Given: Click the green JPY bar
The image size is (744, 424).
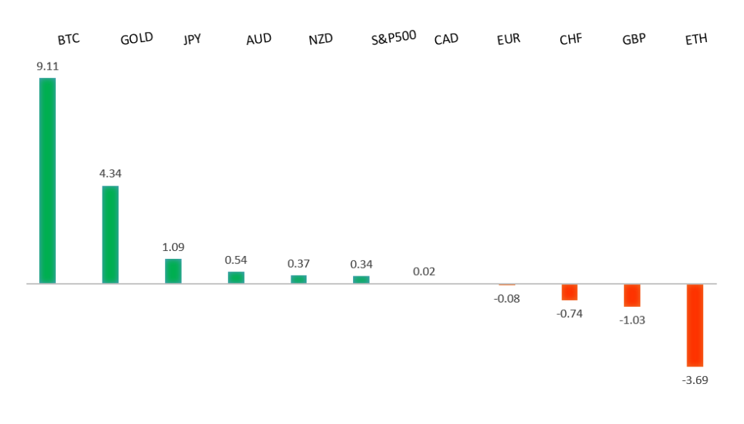Looking at the screenshot, I should [173, 271].
